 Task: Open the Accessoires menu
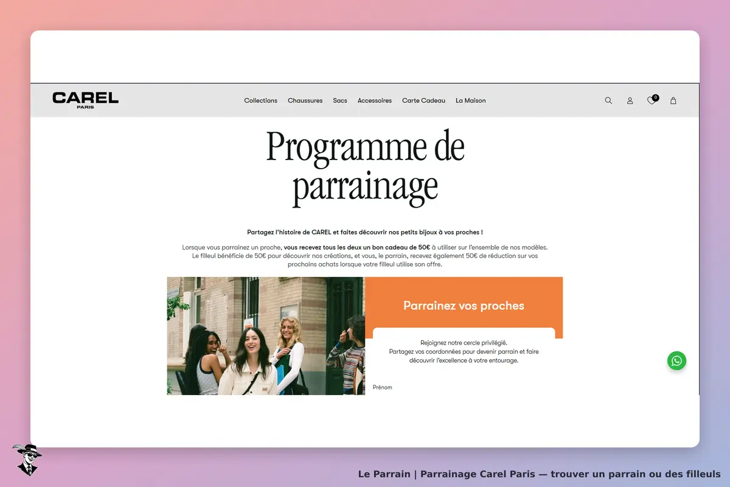375,100
